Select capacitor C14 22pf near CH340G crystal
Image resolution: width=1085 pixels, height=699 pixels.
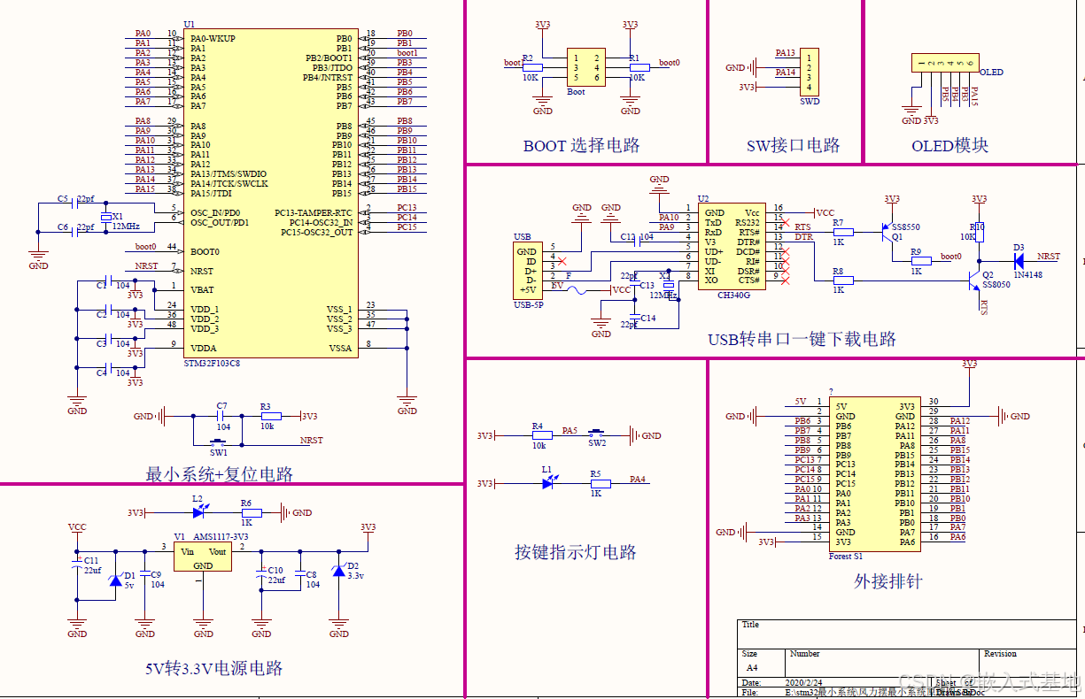click(634, 318)
